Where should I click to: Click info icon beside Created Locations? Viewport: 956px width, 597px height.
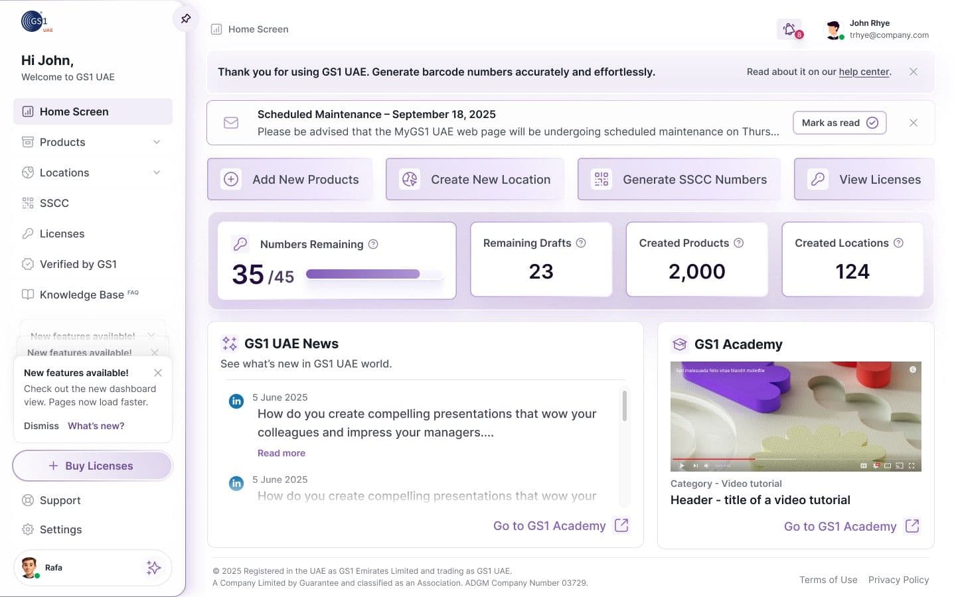pyautogui.click(x=898, y=243)
